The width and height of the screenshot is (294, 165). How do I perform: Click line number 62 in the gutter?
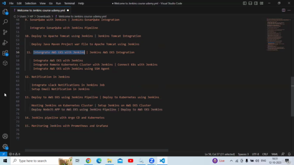point(17,77)
